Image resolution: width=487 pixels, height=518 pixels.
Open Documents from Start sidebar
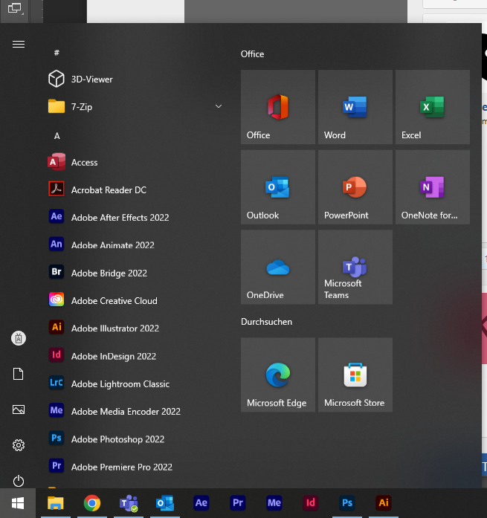pos(19,374)
